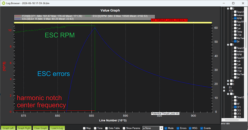Image resolution: width=248 pixels, height=130 pixels.
Task: Open the a/None dropdown list
Action: click(161, 128)
